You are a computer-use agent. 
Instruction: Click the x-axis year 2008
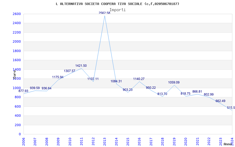pos(47,141)
